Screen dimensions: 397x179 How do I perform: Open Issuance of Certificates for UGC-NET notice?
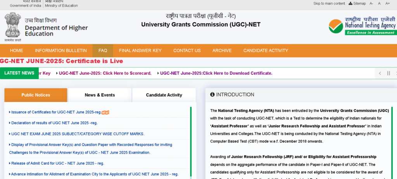click(x=56, y=112)
